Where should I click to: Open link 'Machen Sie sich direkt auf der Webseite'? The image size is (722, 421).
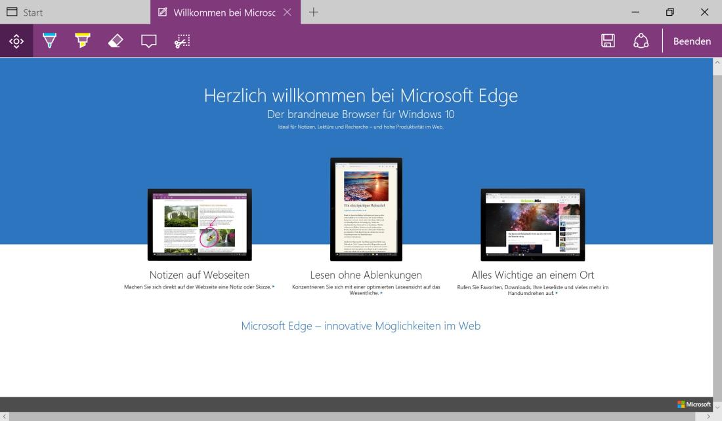[200, 287]
